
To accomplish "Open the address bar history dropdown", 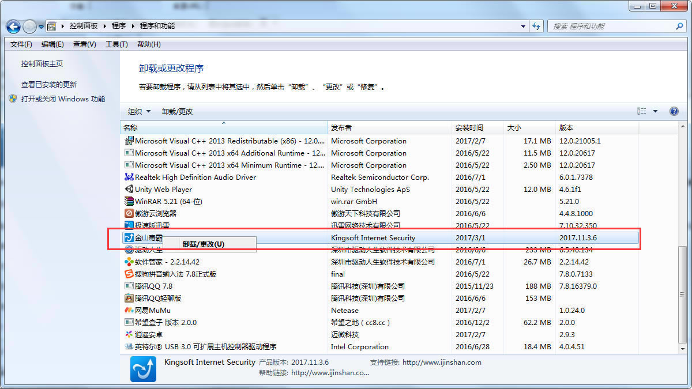I will 523,27.
